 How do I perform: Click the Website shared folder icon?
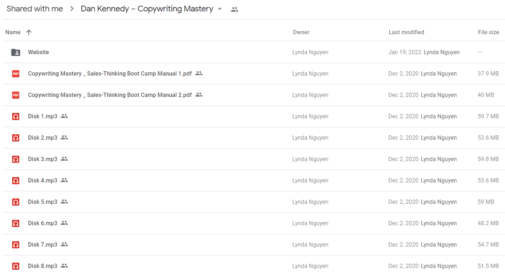[16, 52]
